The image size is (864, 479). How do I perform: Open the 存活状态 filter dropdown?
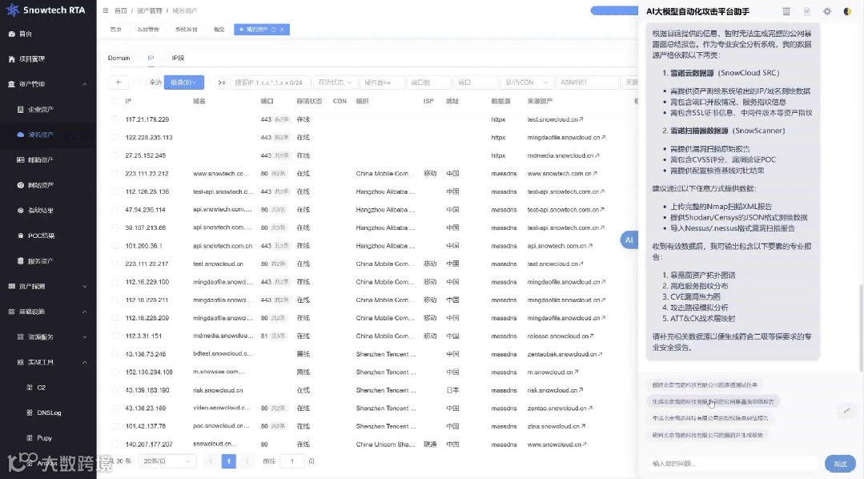click(x=335, y=83)
